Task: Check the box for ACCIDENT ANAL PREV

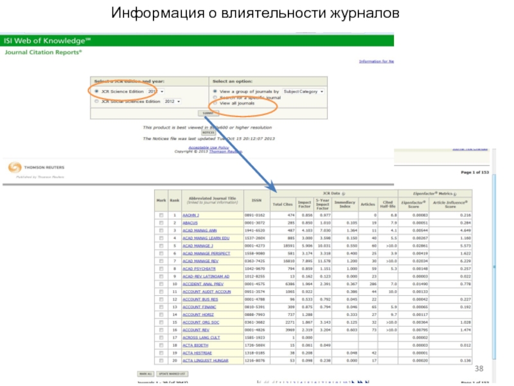Action: (x=161, y=284)
